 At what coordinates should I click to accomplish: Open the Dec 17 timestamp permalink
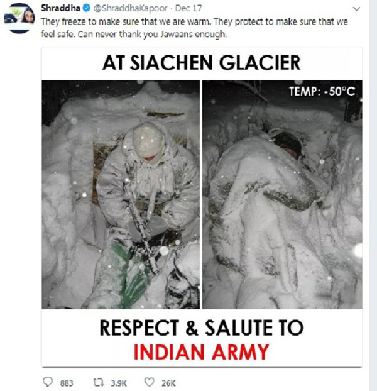[x=188, y=8]
